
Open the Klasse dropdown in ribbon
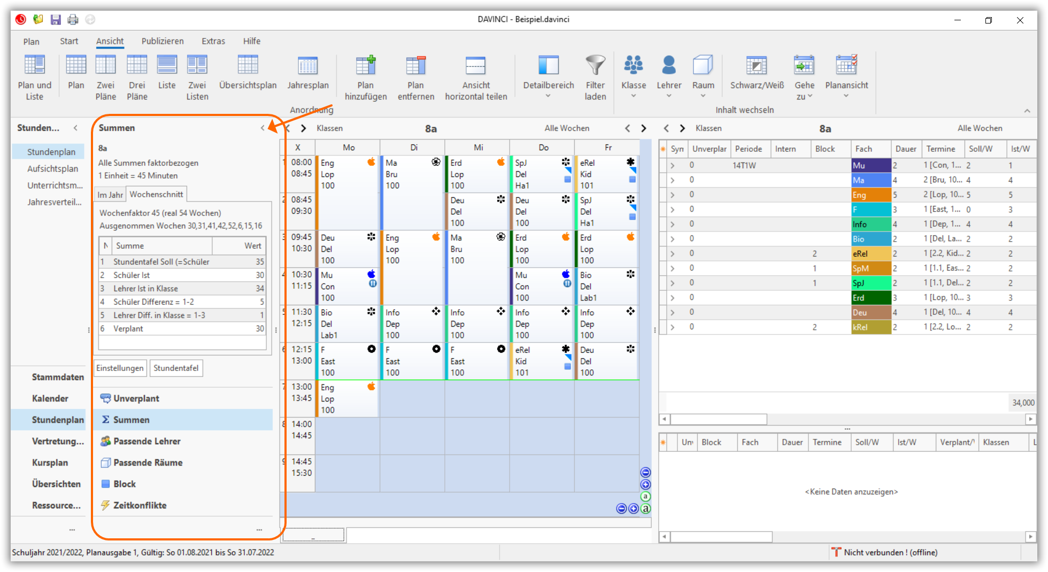tap(634, 78)
